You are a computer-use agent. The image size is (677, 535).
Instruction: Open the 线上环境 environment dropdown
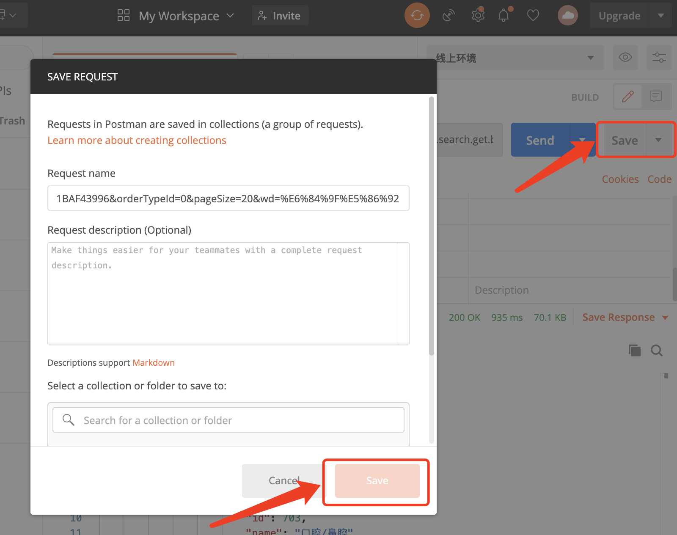(x=515, y=58)
